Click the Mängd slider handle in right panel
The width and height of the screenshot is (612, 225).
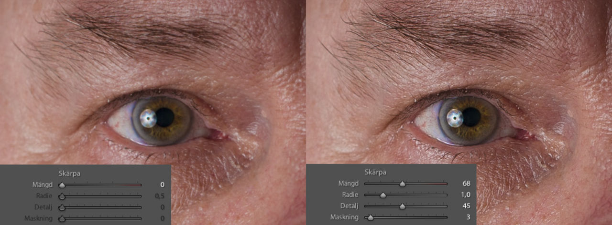click(x=402, y=184)
